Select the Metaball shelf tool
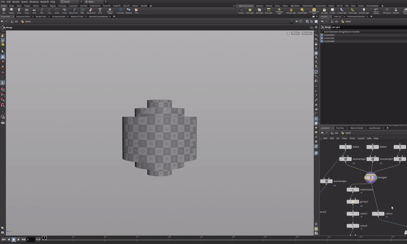 coord(129,11)
